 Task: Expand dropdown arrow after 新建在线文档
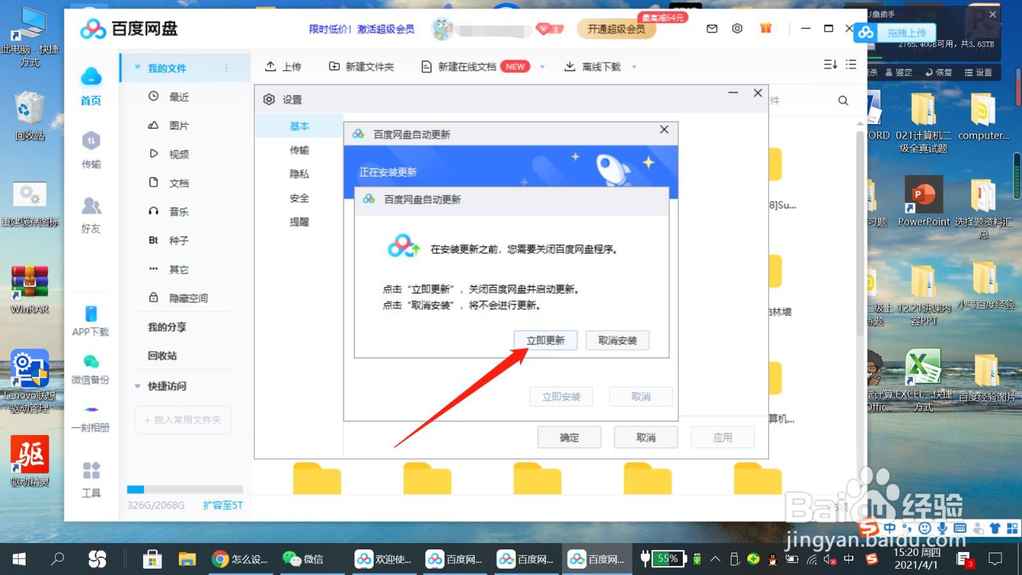click(x=542, y=66)
